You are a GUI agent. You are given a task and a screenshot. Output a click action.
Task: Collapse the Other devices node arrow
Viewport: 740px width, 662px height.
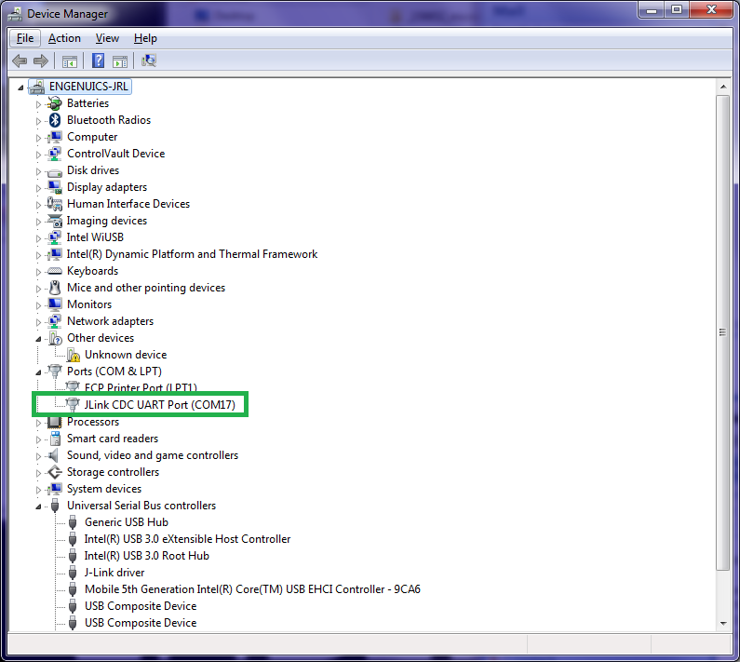pos(38,339)
